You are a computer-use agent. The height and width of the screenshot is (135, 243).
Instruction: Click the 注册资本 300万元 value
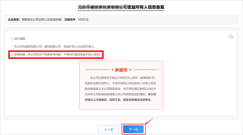83,19
